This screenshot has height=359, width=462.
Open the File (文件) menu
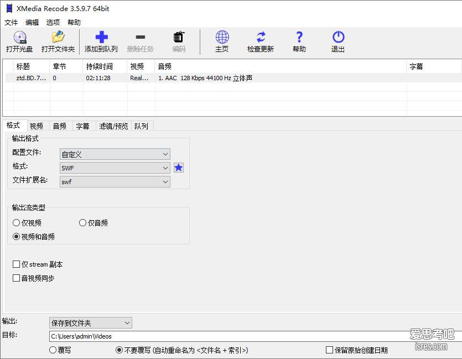click(11, 22)
